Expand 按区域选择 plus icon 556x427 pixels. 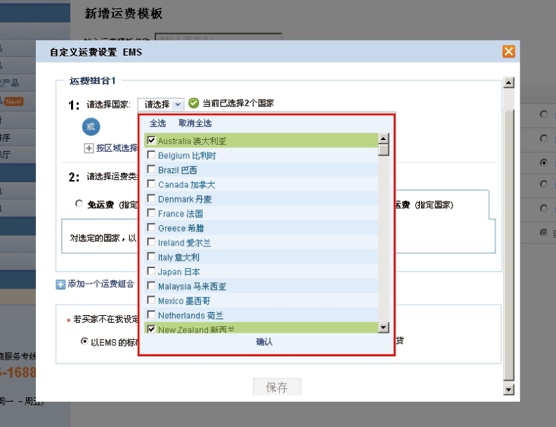coord(89,148)
